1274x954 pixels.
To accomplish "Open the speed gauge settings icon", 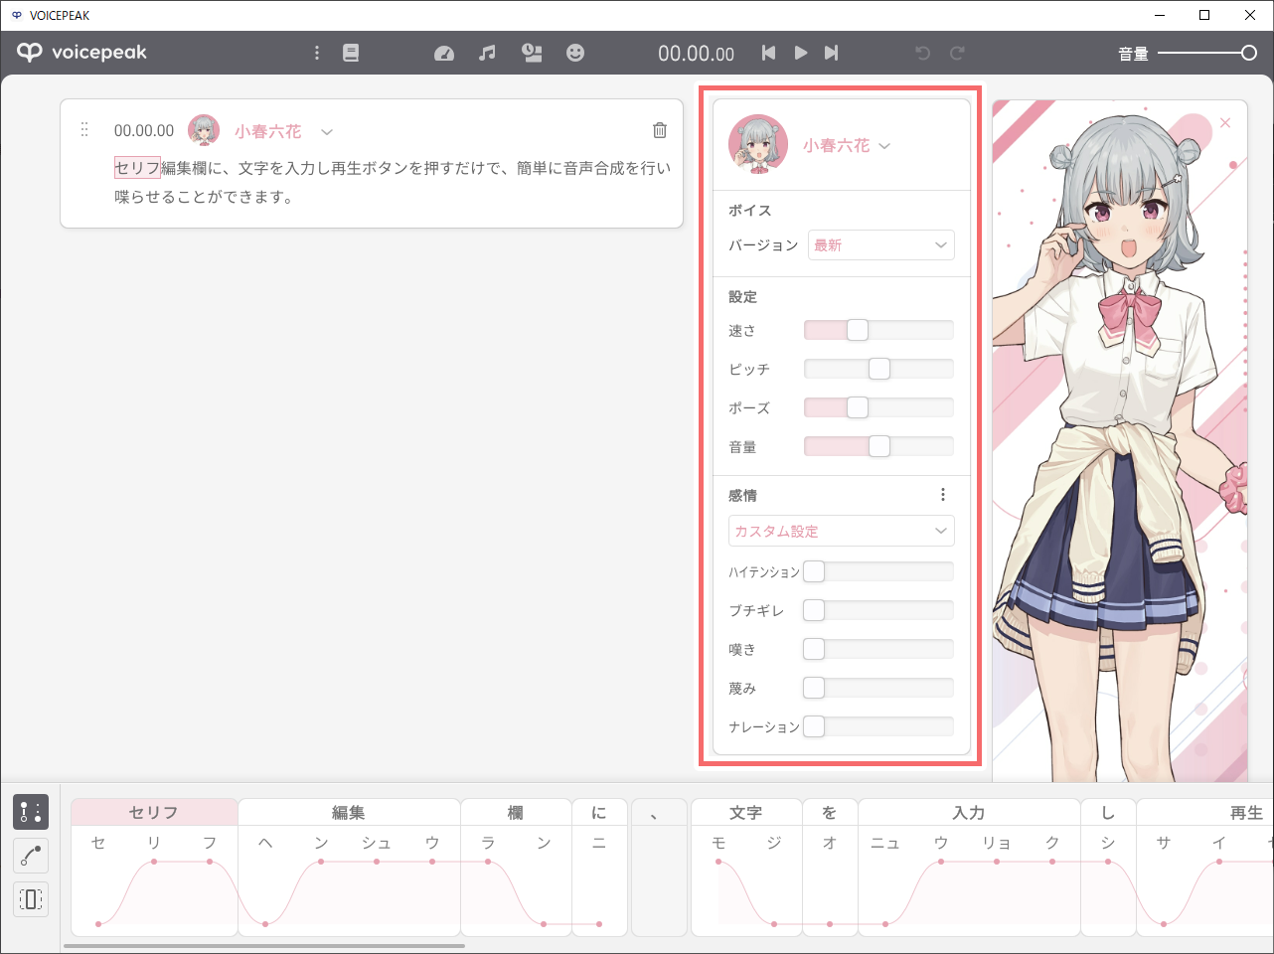I will 444,53.
